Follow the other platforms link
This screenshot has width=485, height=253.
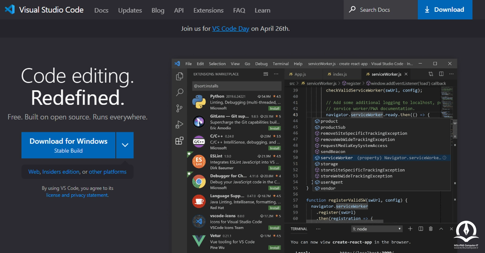click(107, 172)
